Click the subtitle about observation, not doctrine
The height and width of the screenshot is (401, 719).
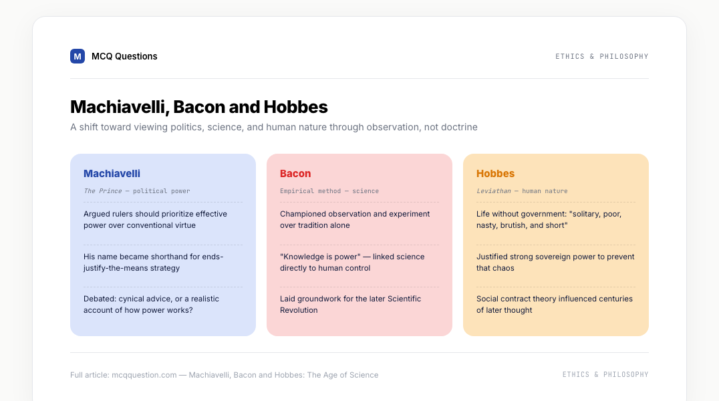click(x=274, y=127)
